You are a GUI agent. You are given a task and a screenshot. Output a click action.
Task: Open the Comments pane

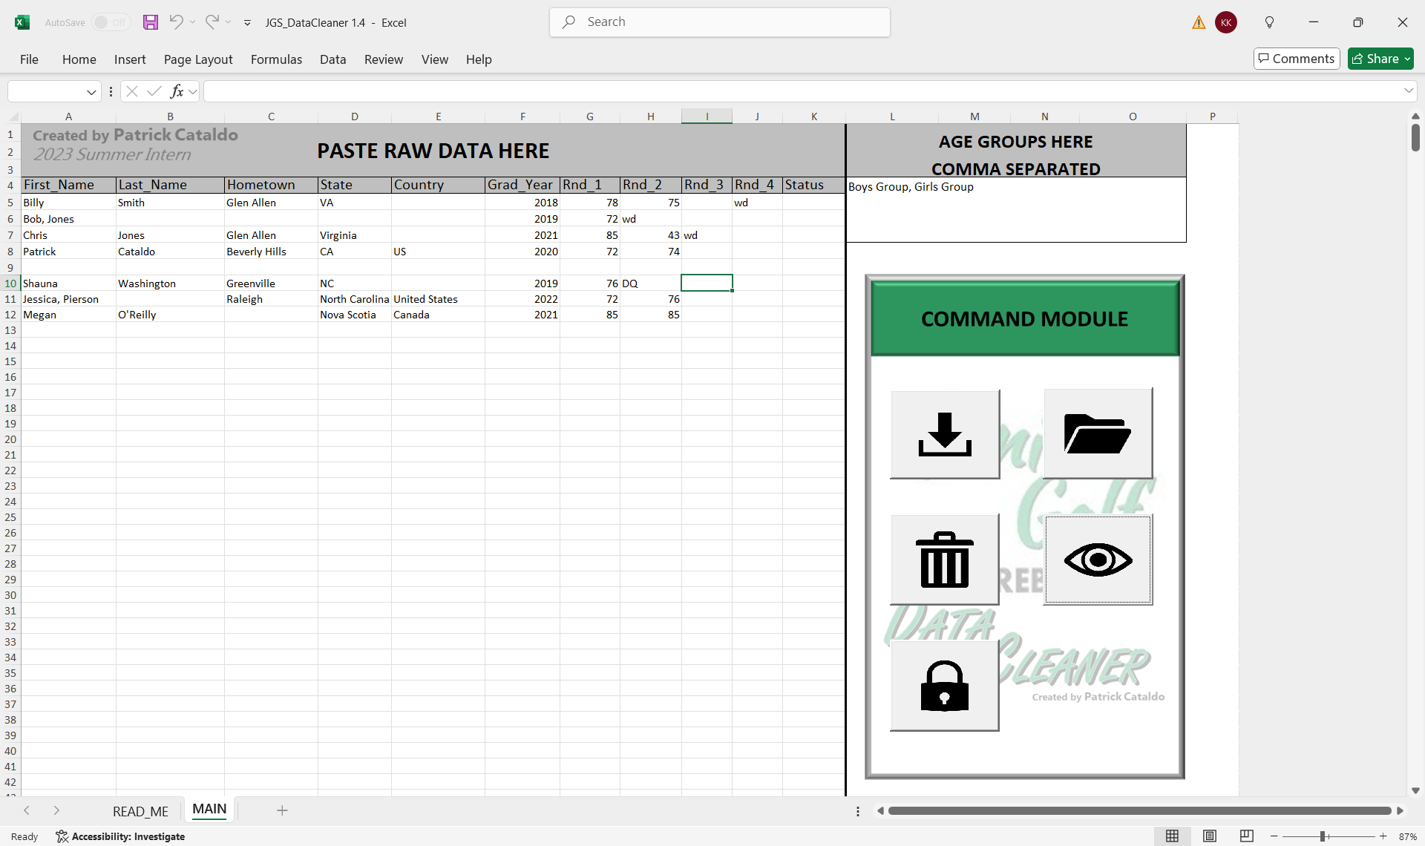(x=1295, y=59)
